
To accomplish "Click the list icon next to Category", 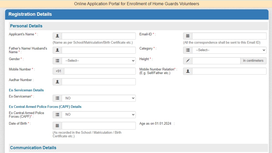I will tap(188, 50).
